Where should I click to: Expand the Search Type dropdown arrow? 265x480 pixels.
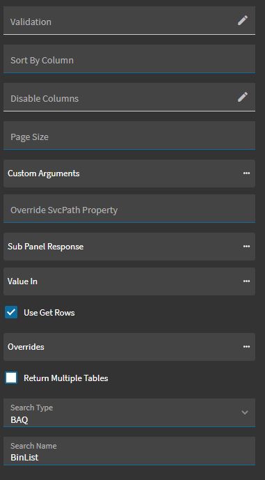245,412
